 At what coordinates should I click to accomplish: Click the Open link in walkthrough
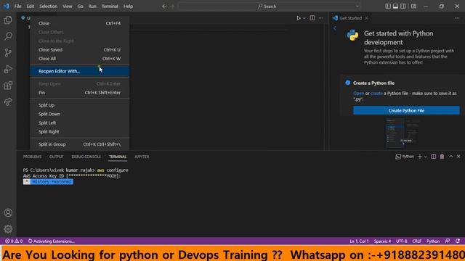pyautogui.click(x=358, y=94)
